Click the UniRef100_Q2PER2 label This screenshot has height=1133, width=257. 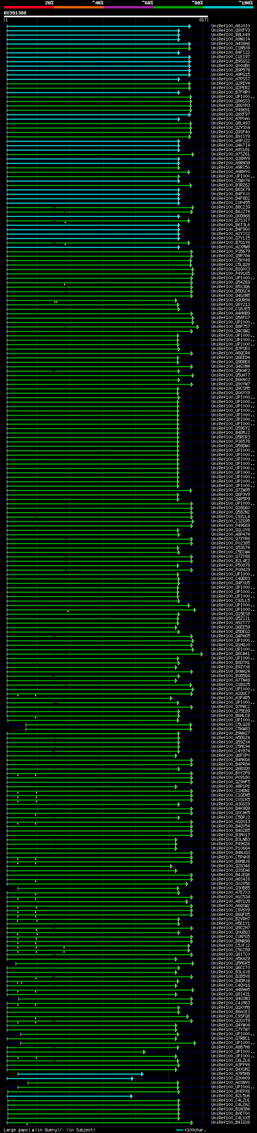click(x=230, y=88)
